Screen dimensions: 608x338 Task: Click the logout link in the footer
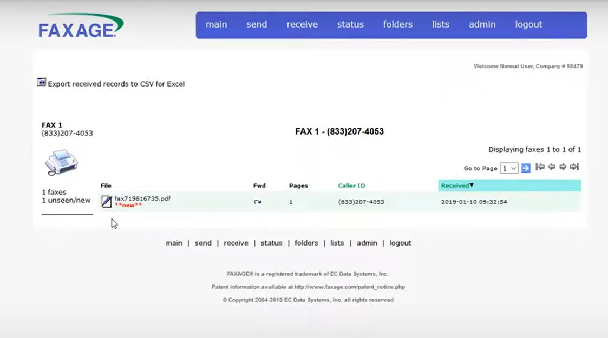(x=400, y=243)
